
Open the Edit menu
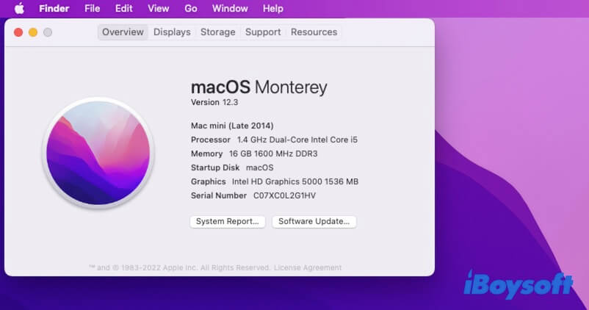coord(123,8)
